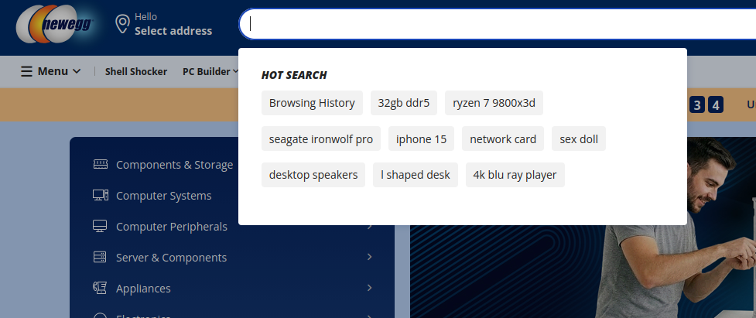Click the Computer Systems desktop icon
Image resolution: width=756 pixels, height=318 pixels.
pyautogui.click(x=100, y=195)
